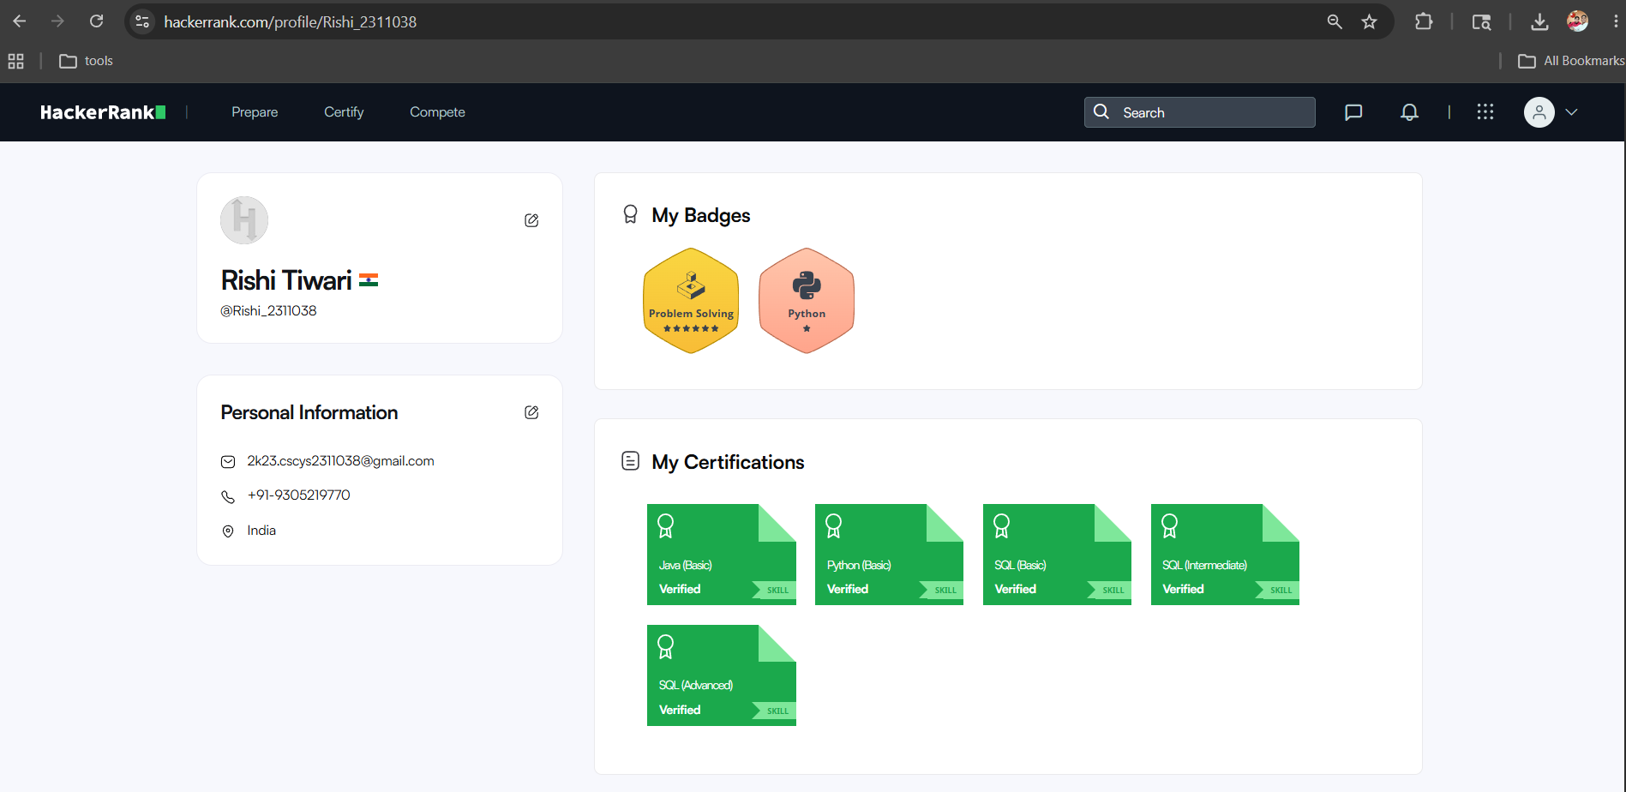Open the Certify menu
This screenshot has height=792, width=1626.
pyautogui.click(x=344, y=112)
